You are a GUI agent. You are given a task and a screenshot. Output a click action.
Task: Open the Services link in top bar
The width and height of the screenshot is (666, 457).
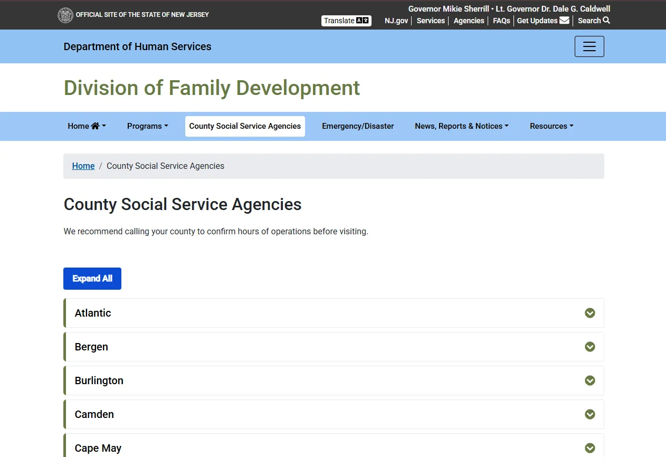click(431, 21)
